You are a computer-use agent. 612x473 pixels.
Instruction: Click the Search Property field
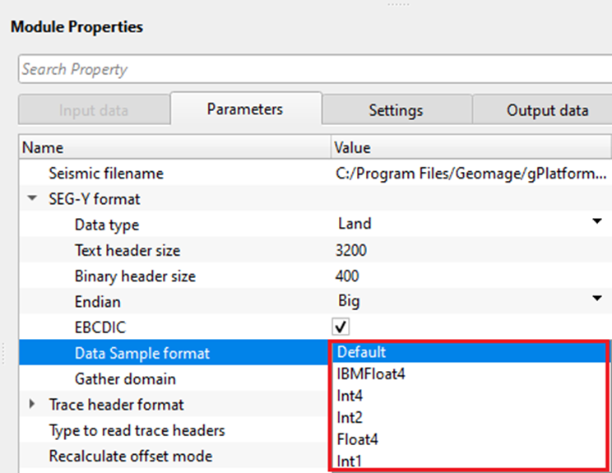point(313,70)
